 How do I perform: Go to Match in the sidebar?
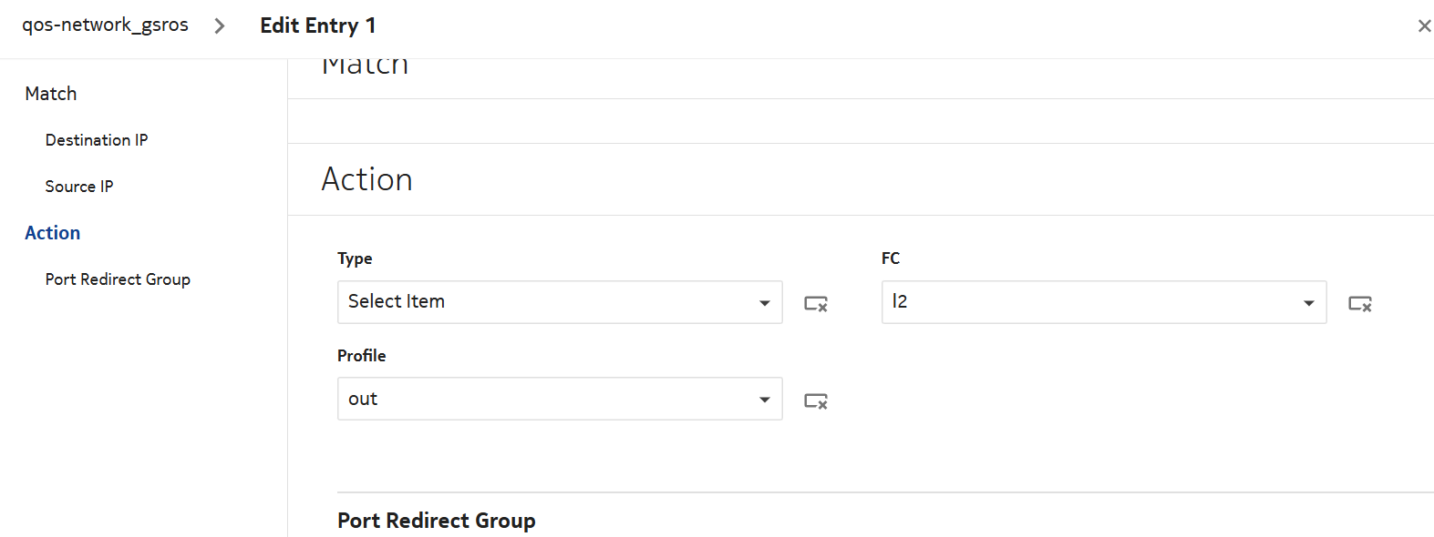[51, 94]
